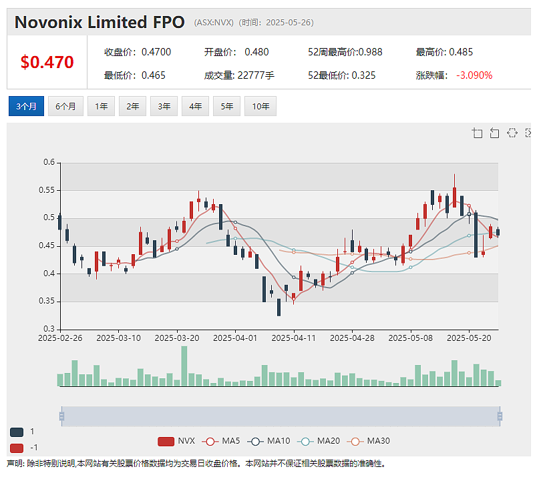Hide the MA10 moving average line
The height and width of the screenshot is (479, 541).
268,441
